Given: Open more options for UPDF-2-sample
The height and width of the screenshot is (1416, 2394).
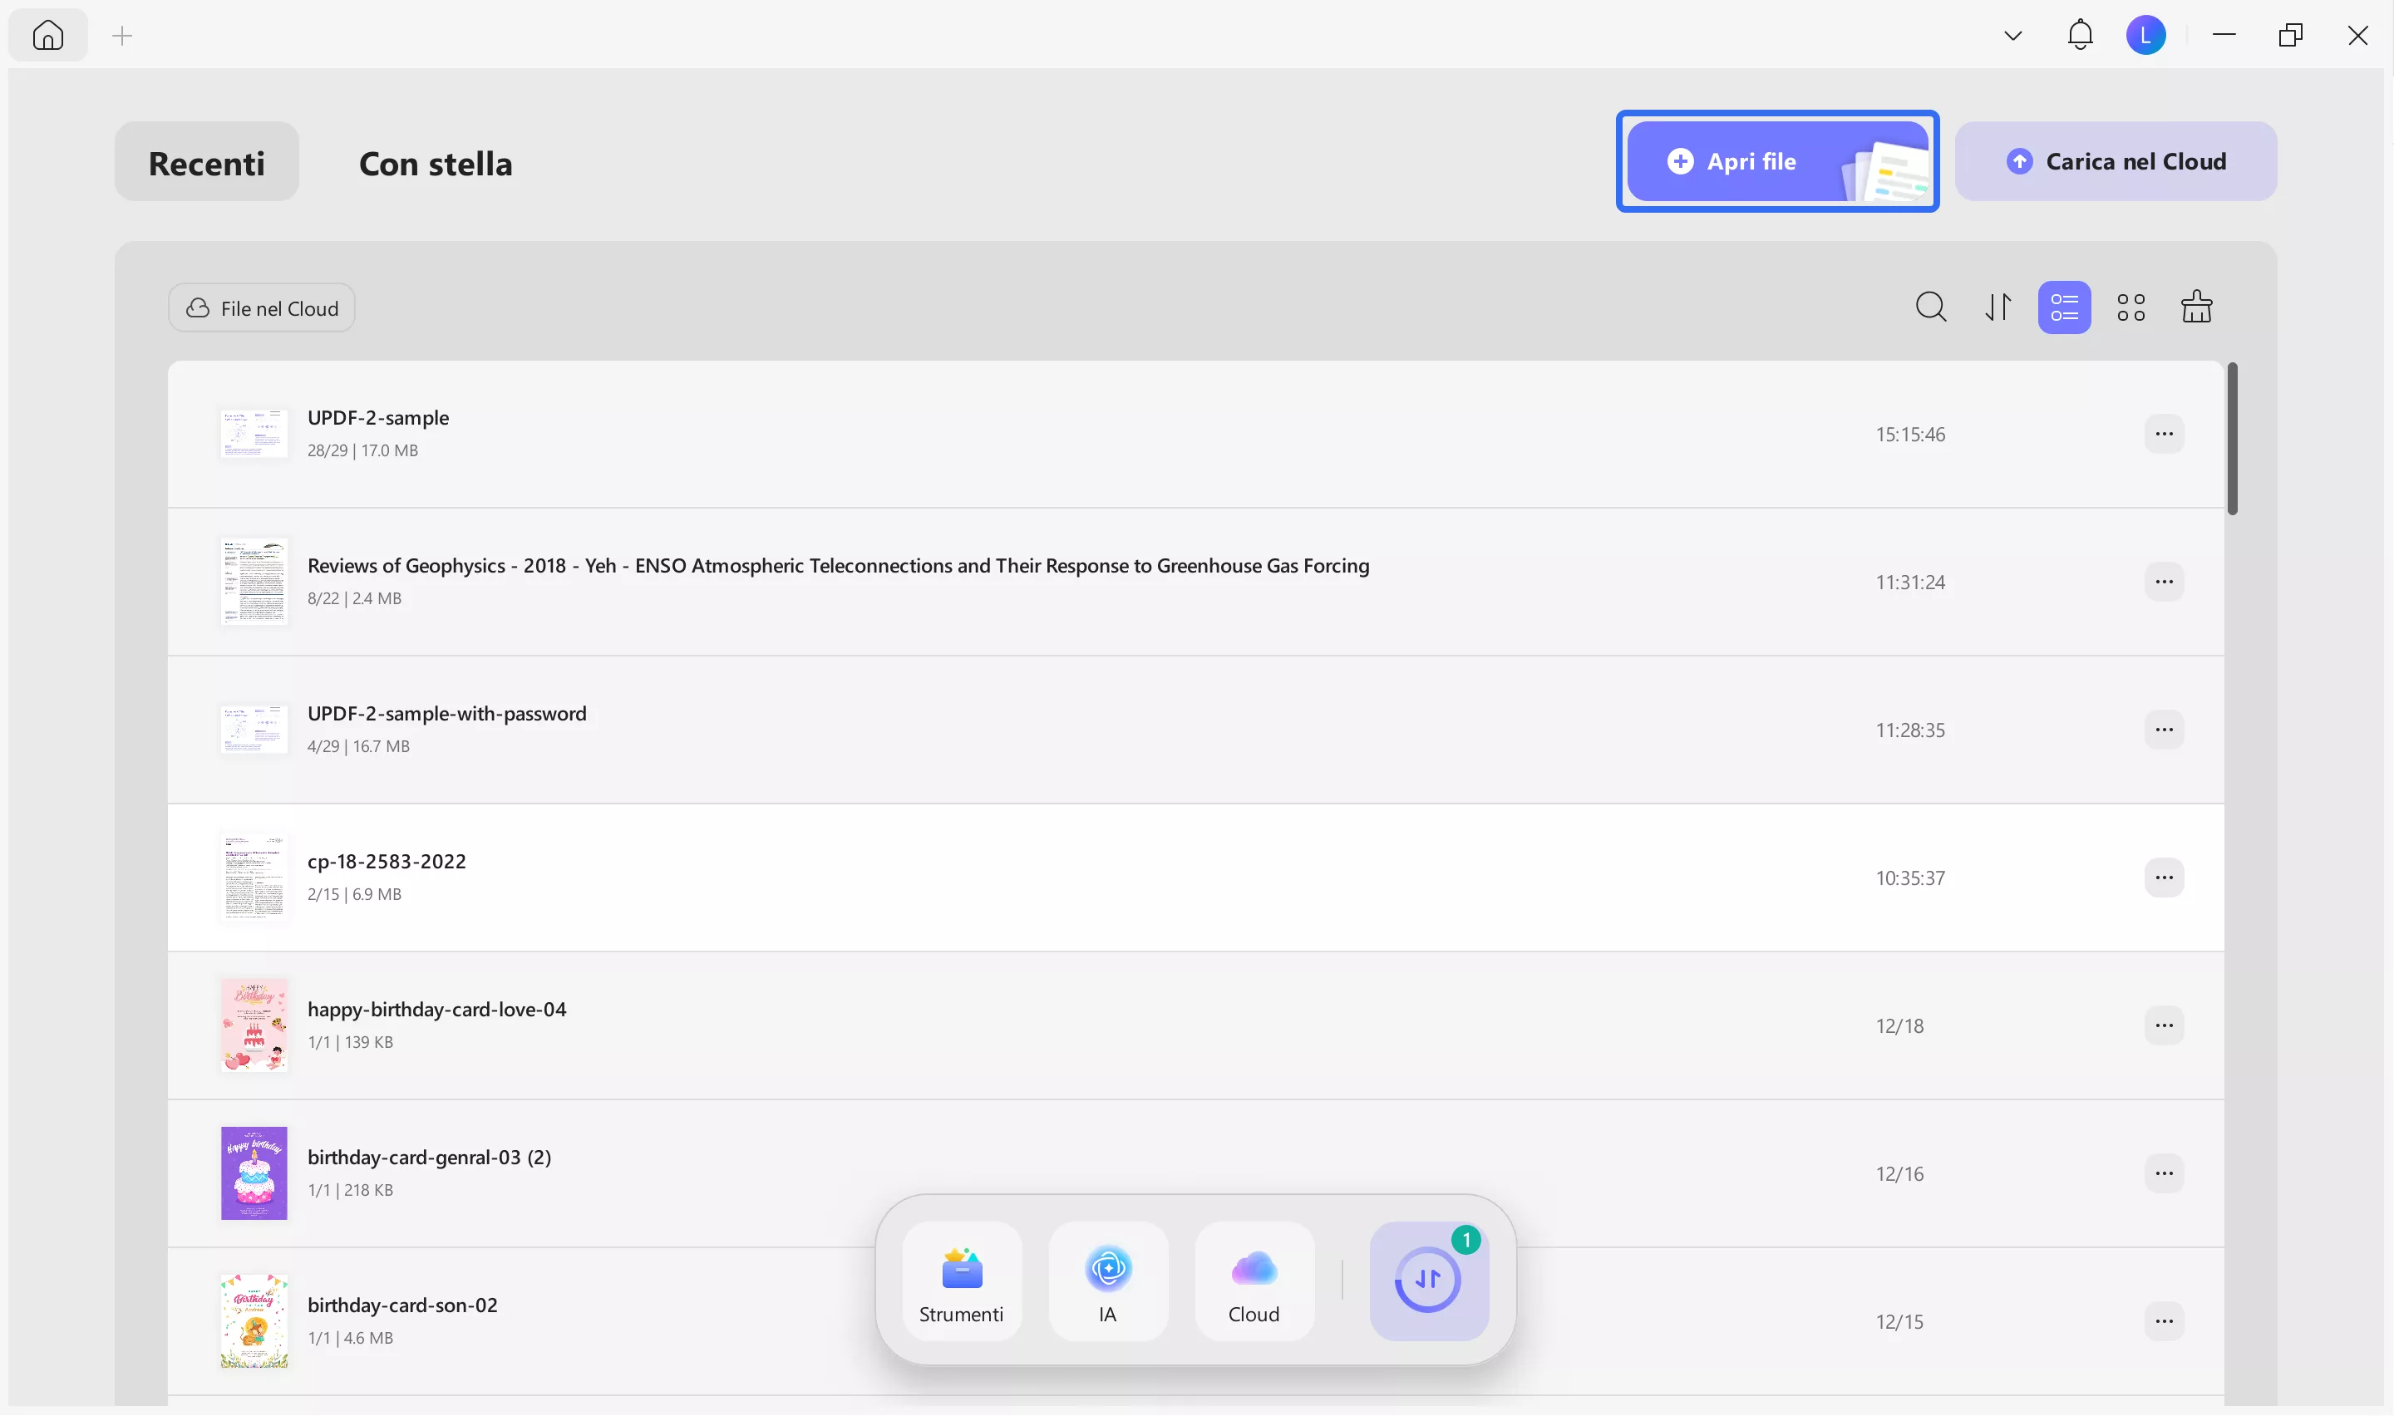Looking at the screenshot, I should [x=2163, y=434].
